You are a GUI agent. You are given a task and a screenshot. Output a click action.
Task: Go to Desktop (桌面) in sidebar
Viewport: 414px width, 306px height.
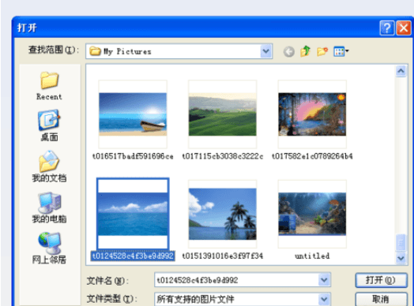click(49, 125)
